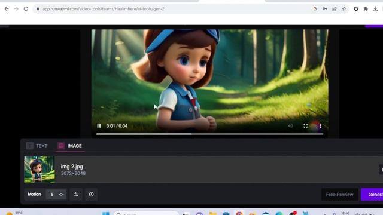The image size is (383, 215).
Task: Click the 3072×2048 dimensions text
Action: (x=73, y=173)
